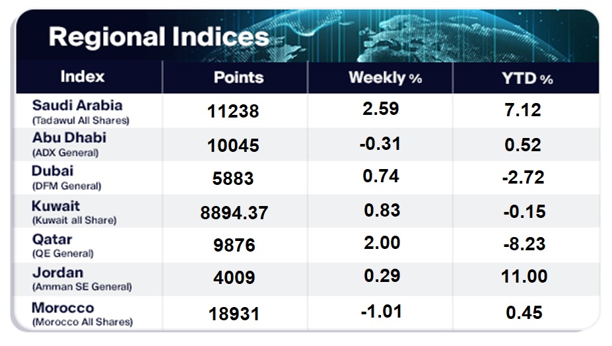Select Abu Dhabi weekly change -0.31
This screenshot has height=346, width=612.
pyautogui.click(x=380, y=144)
